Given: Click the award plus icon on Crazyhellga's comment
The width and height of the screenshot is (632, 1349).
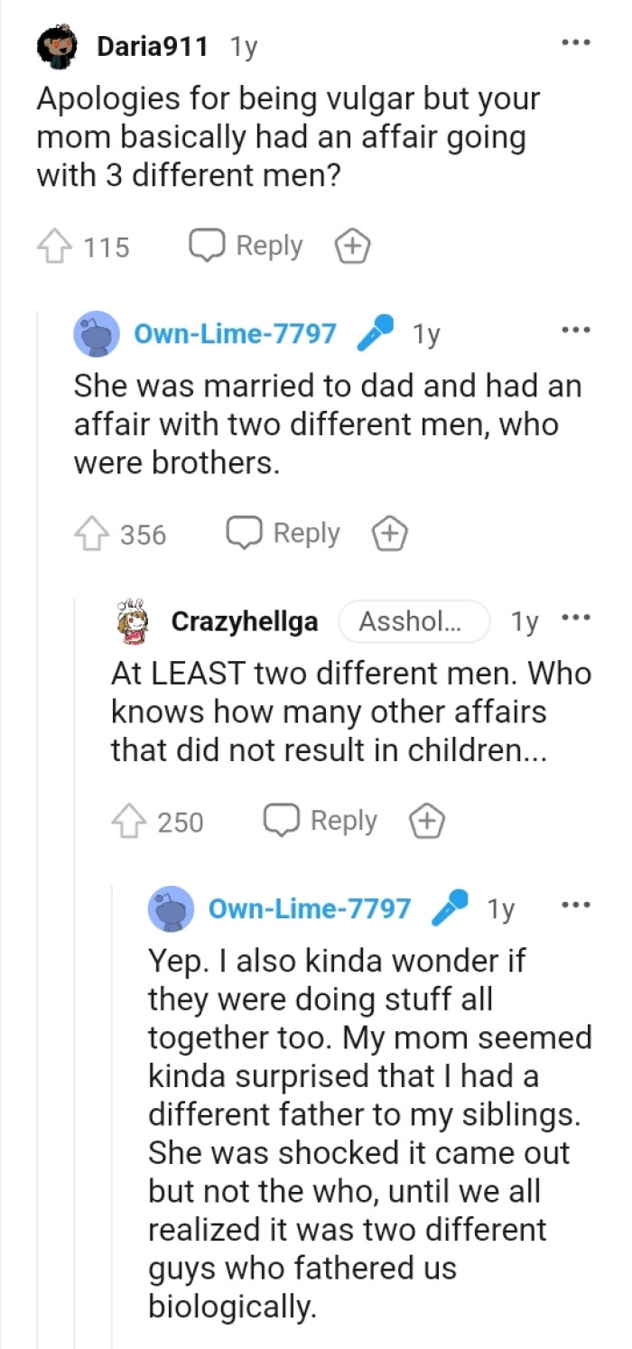Looking at the screenshot, I should pyautogui.click(x=427, y=821).
